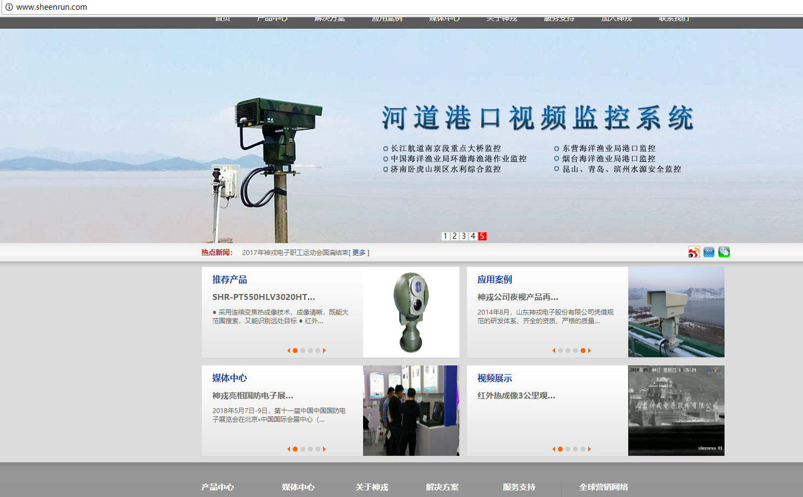Click description starting 采用连续变焦热成像技术

click(280, 317)
